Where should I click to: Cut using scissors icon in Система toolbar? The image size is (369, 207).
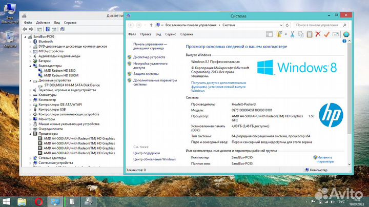(x=292, y=34)
